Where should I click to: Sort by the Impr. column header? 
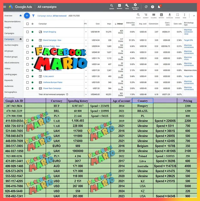(109, 24)
